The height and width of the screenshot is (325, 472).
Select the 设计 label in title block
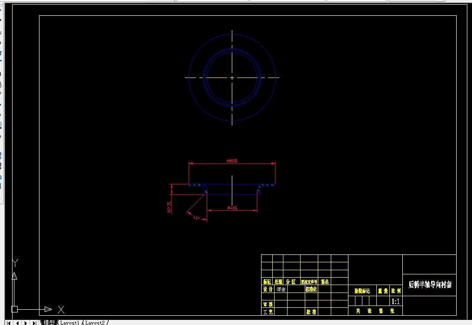(x=268, y=289)
